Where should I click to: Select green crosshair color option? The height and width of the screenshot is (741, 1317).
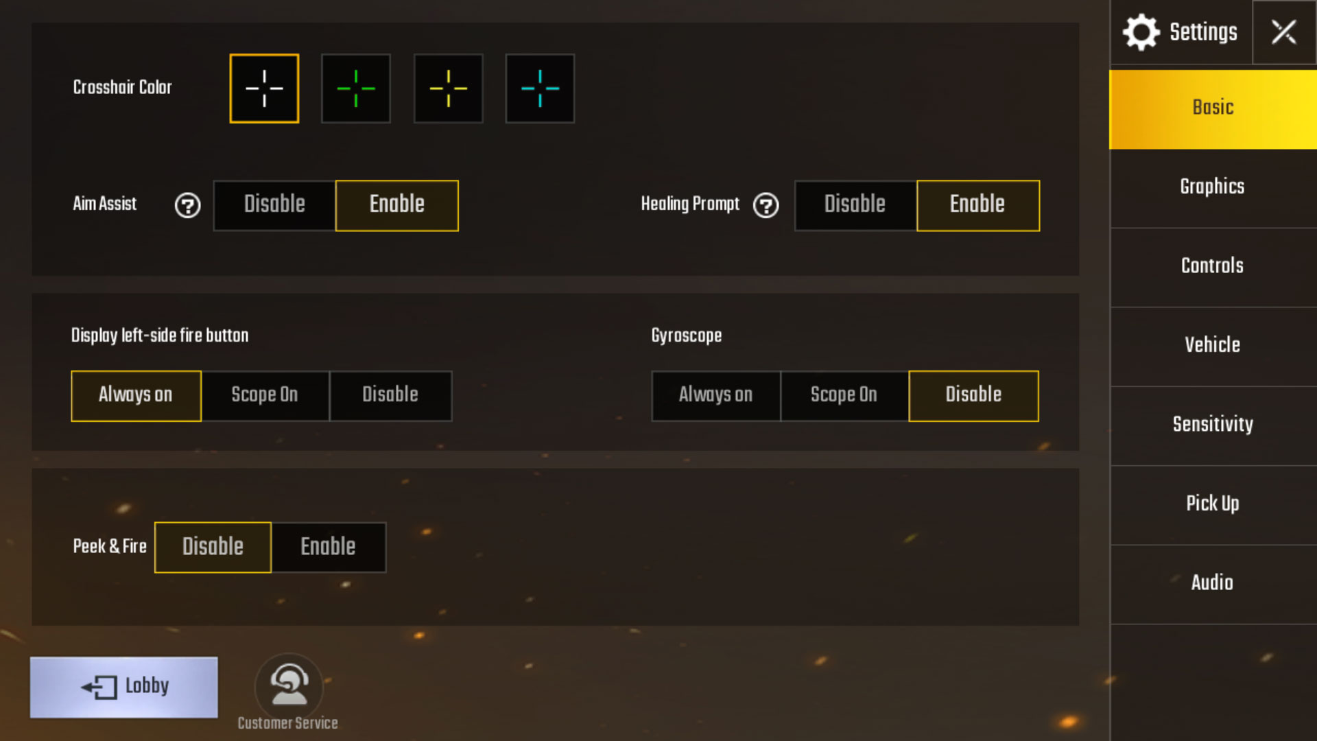(355, 88)
